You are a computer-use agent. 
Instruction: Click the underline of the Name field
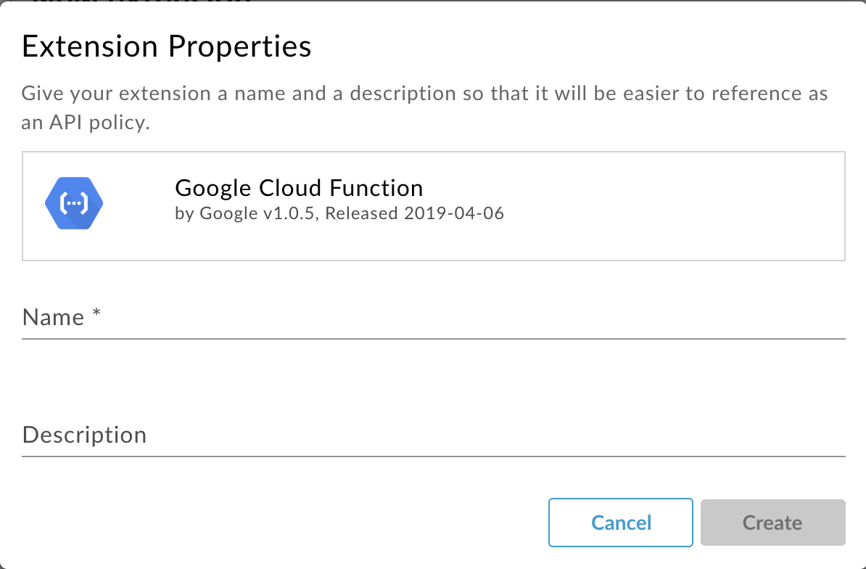point(434,338)
